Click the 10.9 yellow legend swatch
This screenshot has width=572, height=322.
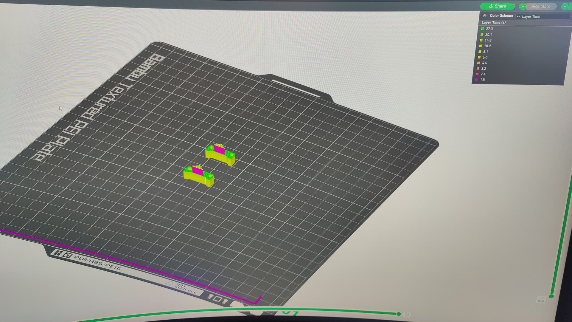[x=481, y=46]
